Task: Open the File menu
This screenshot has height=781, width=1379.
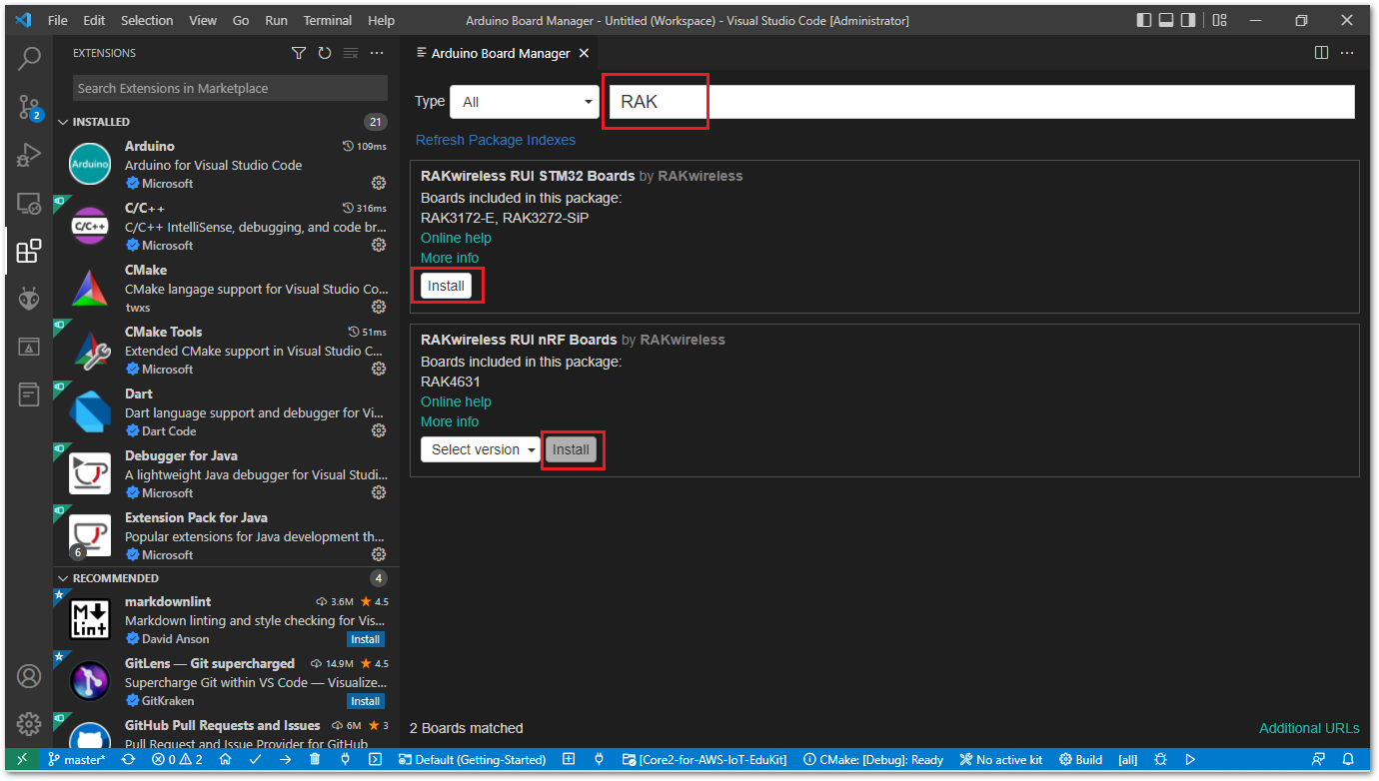Action: click(x=58, y=20)
